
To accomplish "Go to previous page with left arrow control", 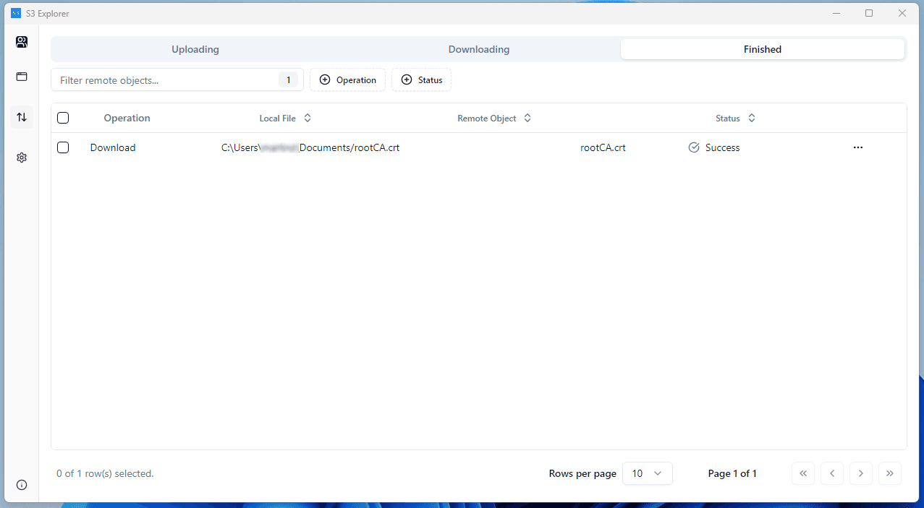I will (832, 473).
